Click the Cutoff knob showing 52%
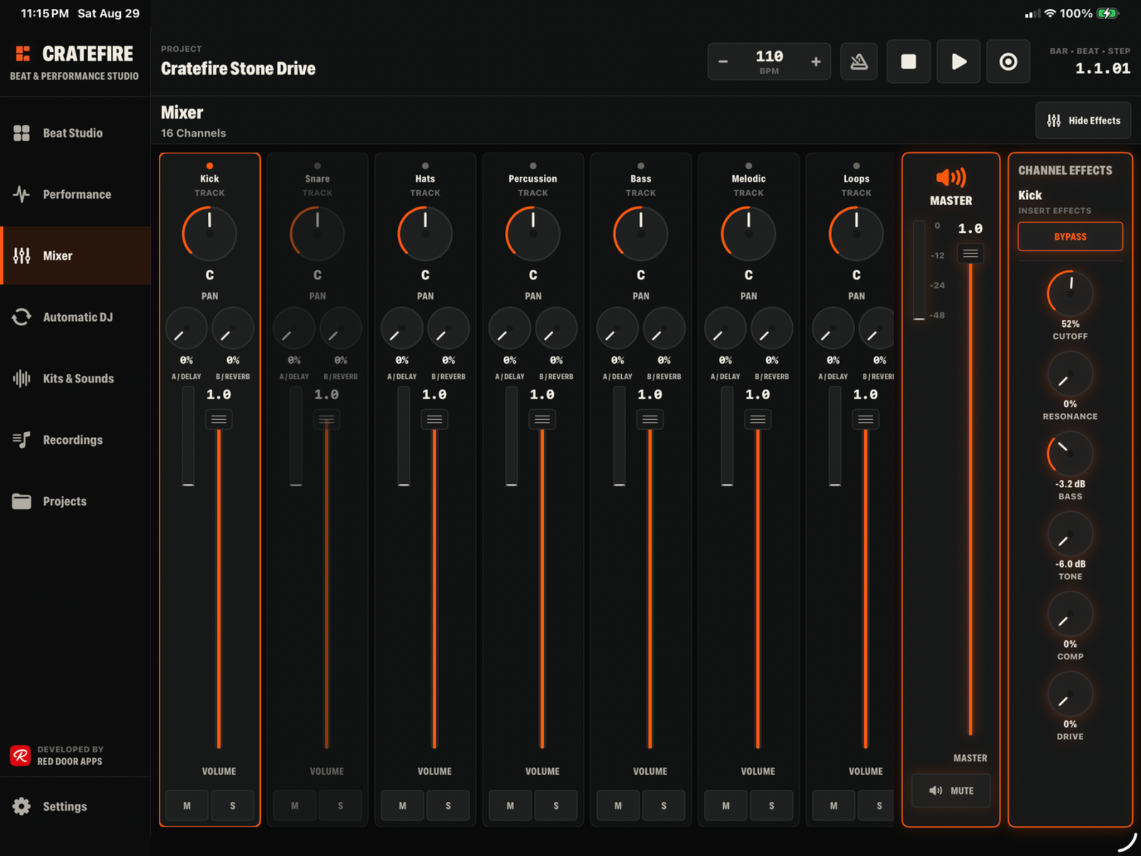The image size is (1141, 856). coord(1070,293)
